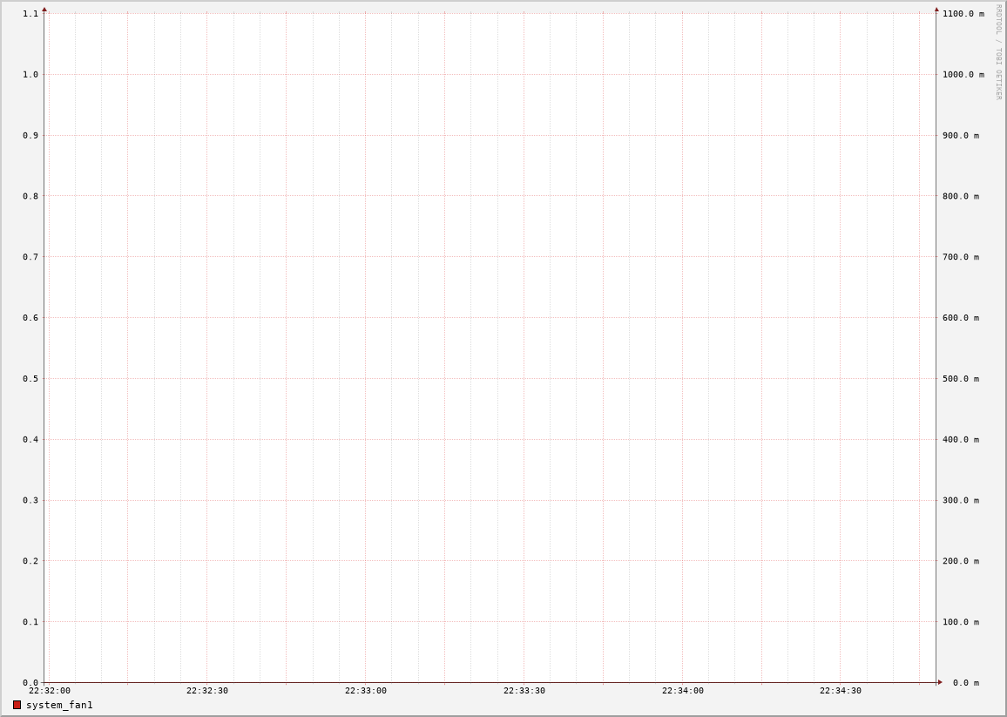Click the 0.5 label on left axis
This screenshot has height=717, width=1007.
click(x=30, y=379)
